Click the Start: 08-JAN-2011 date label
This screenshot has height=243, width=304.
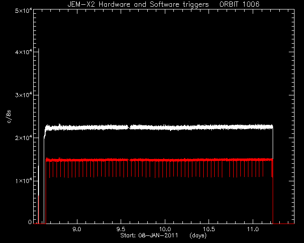click(149, 235)
